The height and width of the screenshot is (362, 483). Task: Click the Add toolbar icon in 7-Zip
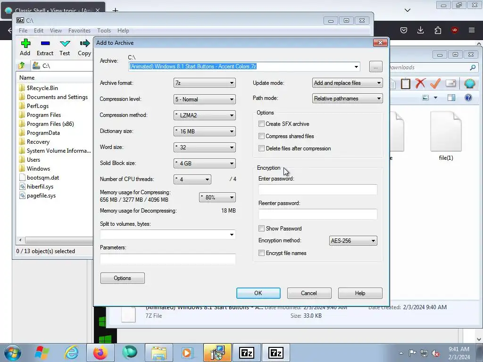pyautogui.click(x=25, y=48)
